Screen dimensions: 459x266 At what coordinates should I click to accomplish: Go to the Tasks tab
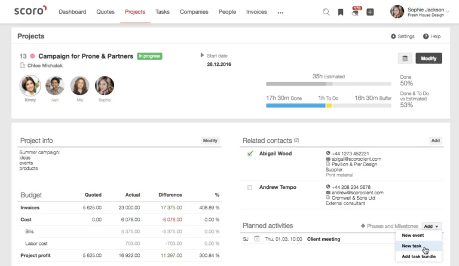tap(163, 12)
